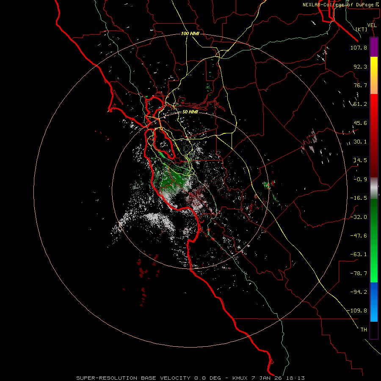This screenshot has height=381, width=381.
Task: Click the 30.1 velocity scale value
Action: pos(360,142)
